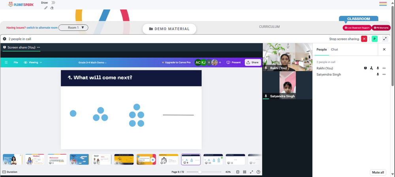Open slide 10 thumbnail

point(213,159)
